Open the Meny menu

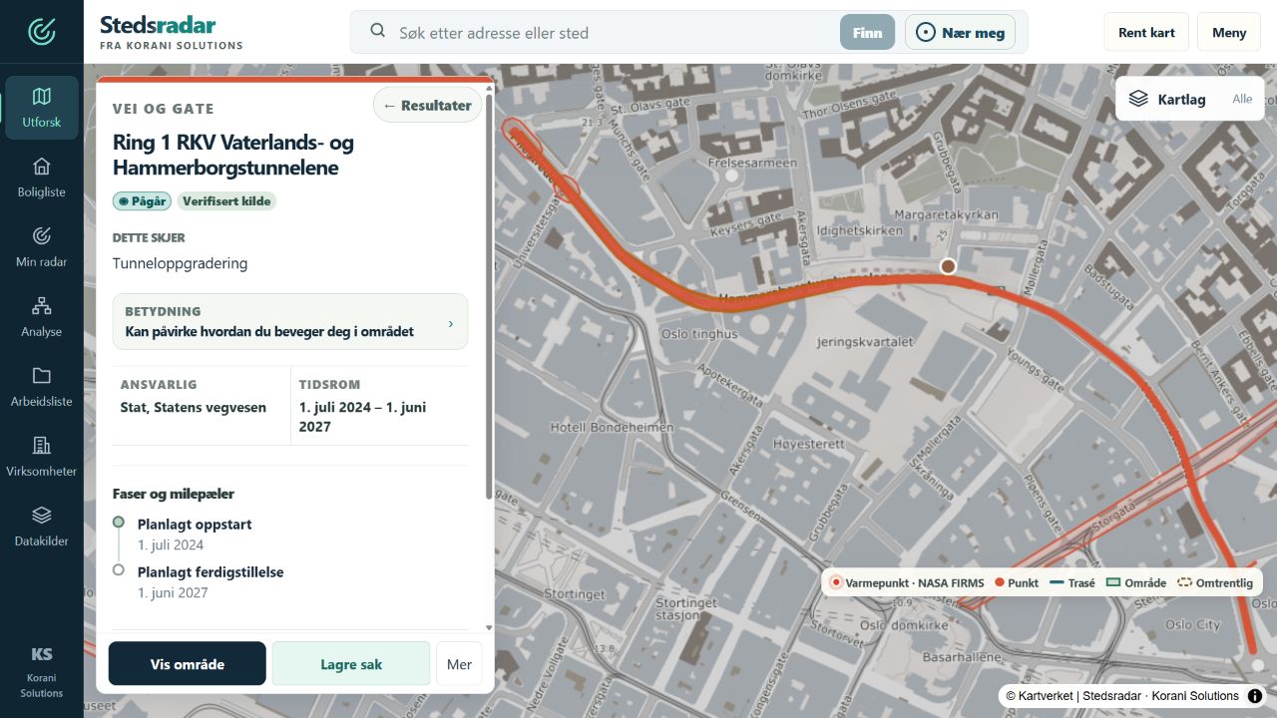point(1229,32)
